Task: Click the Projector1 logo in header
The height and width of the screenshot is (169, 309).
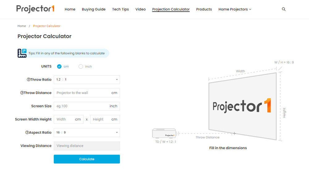Action: (x=36, y=9)
